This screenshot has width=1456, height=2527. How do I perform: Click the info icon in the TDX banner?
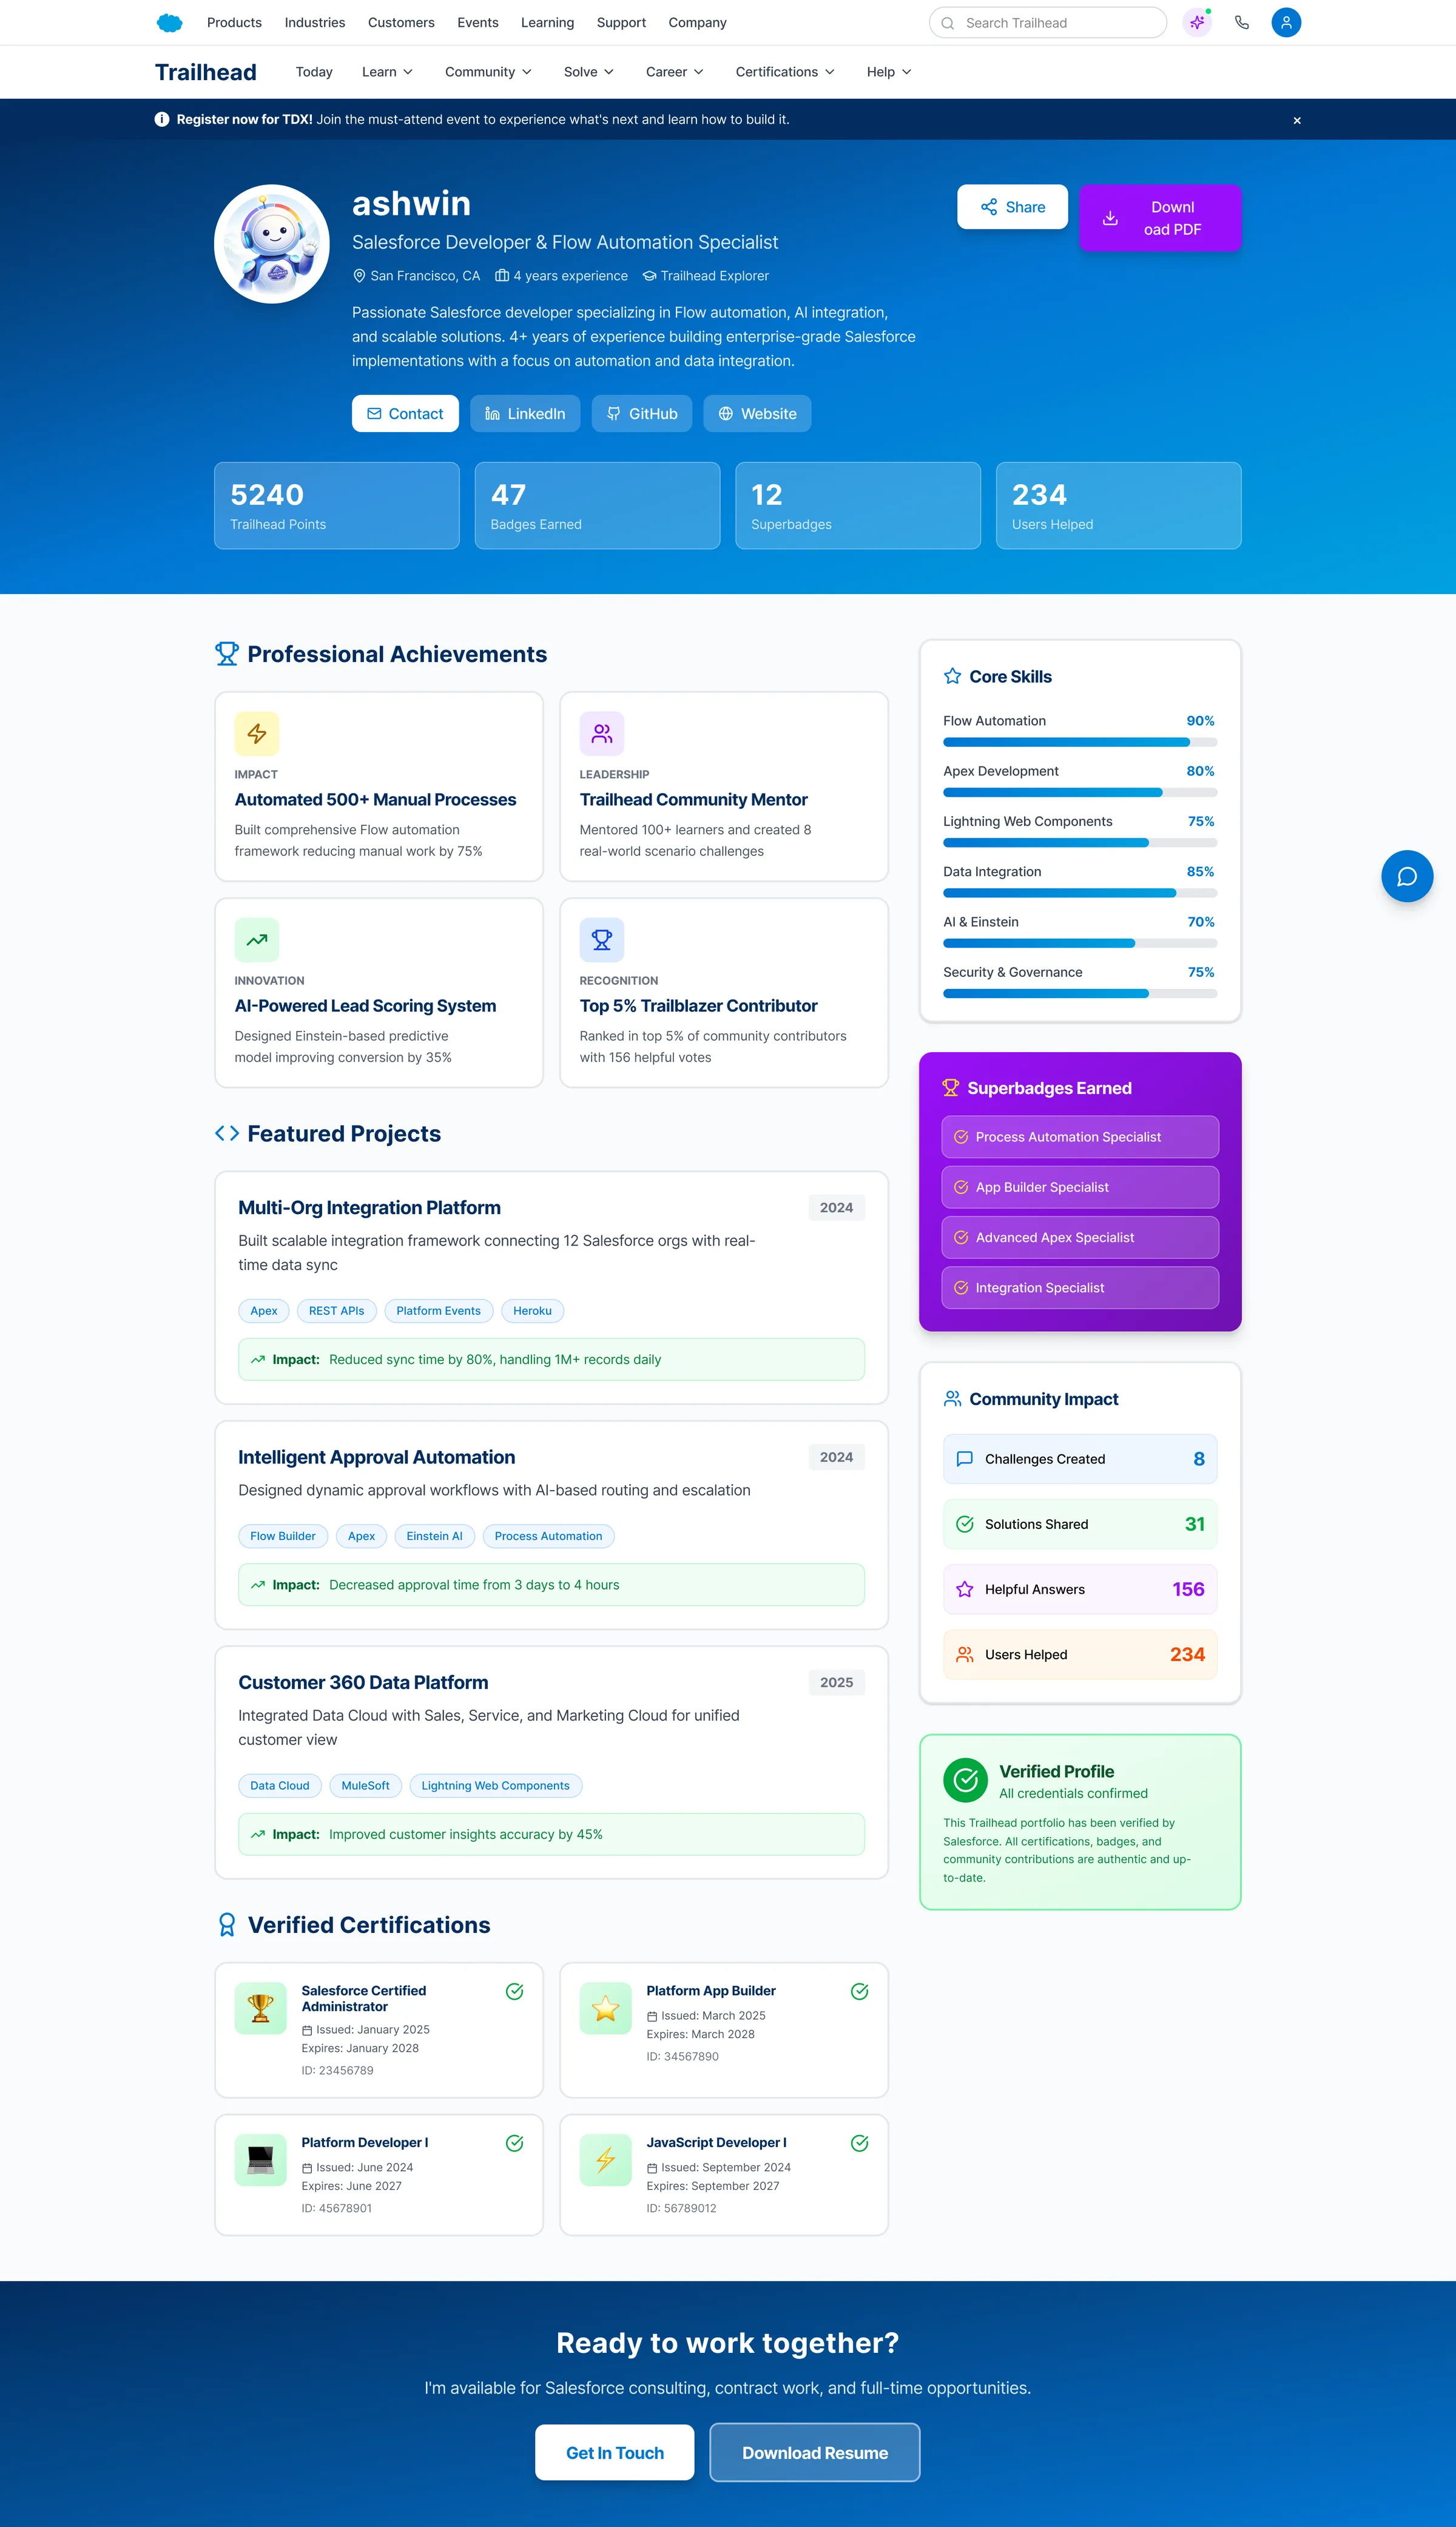click(162, 119)
